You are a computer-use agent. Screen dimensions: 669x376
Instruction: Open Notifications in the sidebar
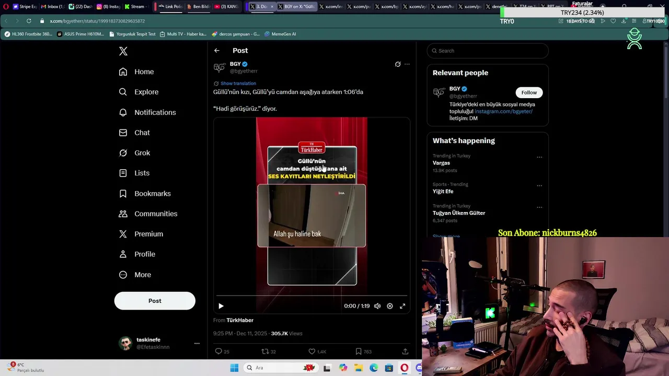pyautogui.click(x=147, y=112)
